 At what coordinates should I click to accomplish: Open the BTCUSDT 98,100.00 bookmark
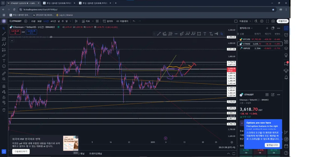pos(43,15)
